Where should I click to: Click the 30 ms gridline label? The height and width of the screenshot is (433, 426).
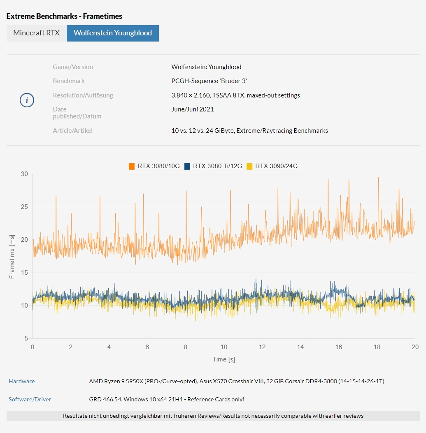(24, 174)
